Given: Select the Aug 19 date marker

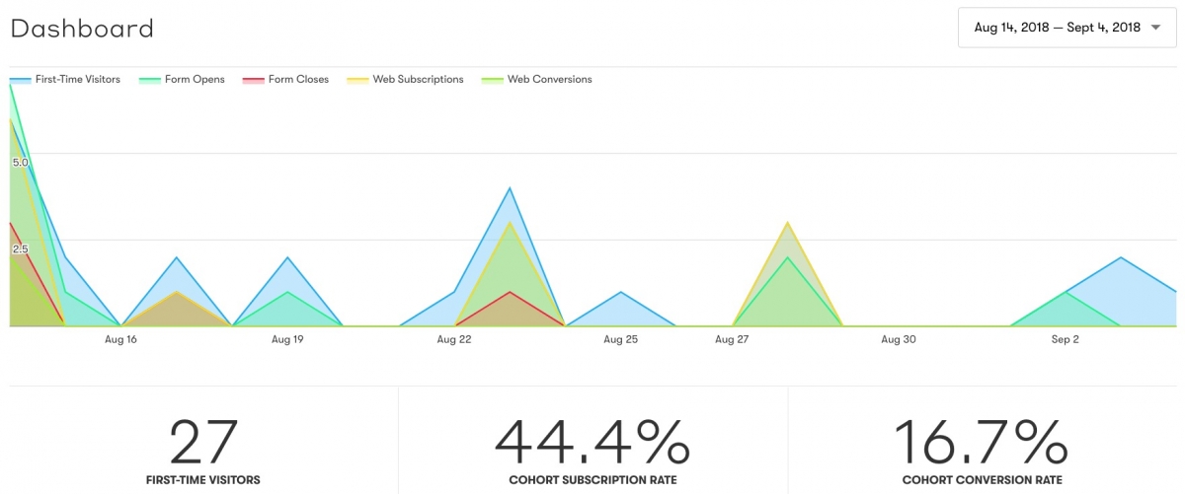Looking at the screenshot, I should pos(287,340).
